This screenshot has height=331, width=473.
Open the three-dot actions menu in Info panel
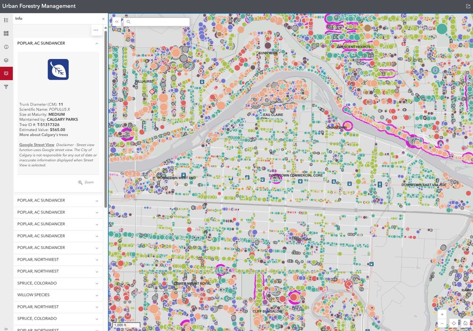tap(96, 30)
